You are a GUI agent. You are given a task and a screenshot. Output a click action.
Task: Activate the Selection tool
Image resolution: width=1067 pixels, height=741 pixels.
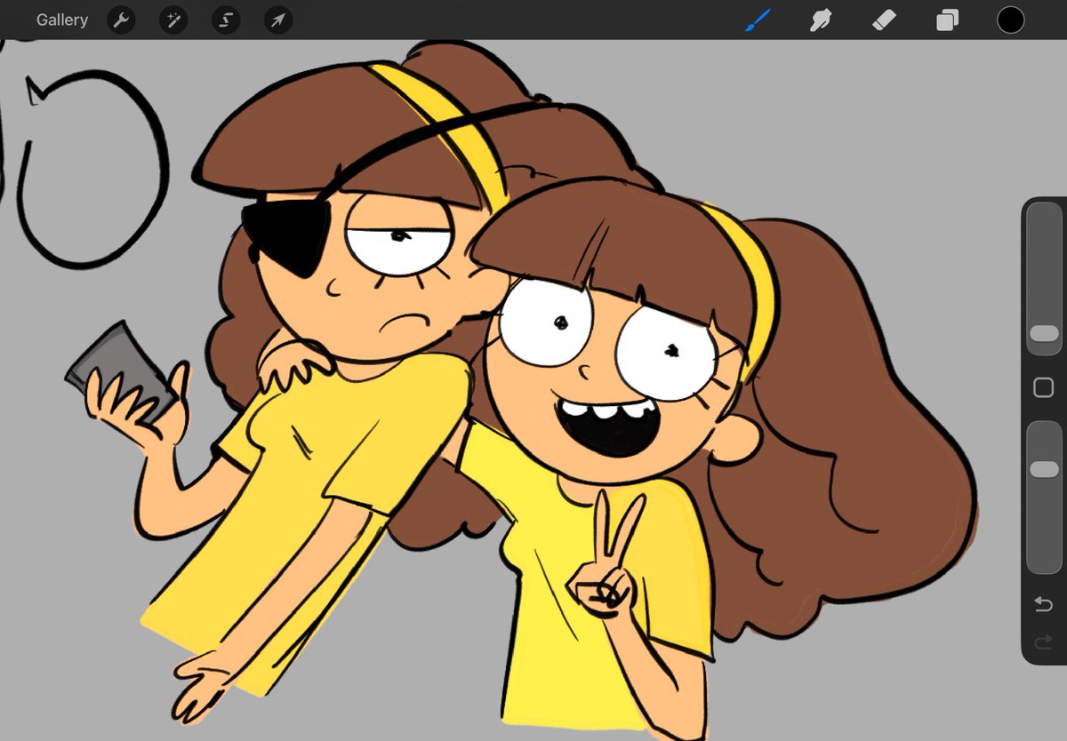coord(226,20)
